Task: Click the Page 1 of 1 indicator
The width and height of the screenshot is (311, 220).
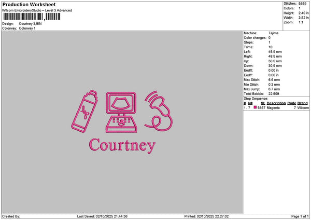Action: point(300,216)
